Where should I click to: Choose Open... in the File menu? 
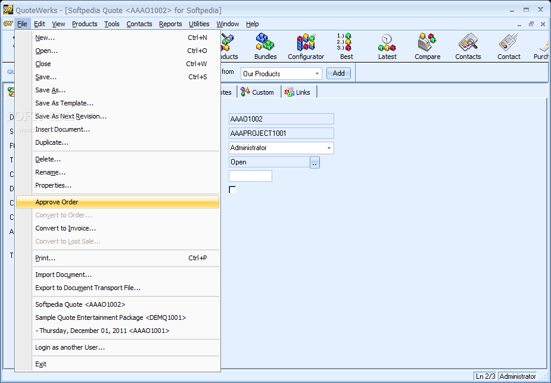tap(117, 51)
